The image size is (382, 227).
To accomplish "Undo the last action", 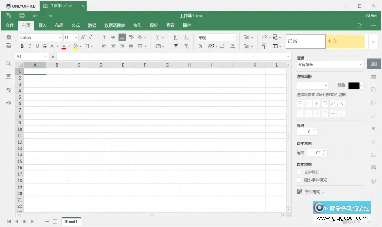I will tap(35, 16).
